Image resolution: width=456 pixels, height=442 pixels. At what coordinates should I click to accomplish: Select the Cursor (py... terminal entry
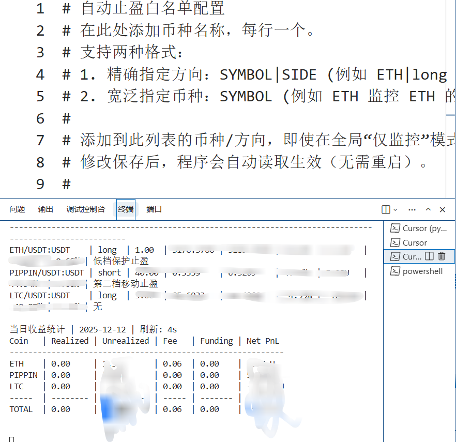coord(419,228)
